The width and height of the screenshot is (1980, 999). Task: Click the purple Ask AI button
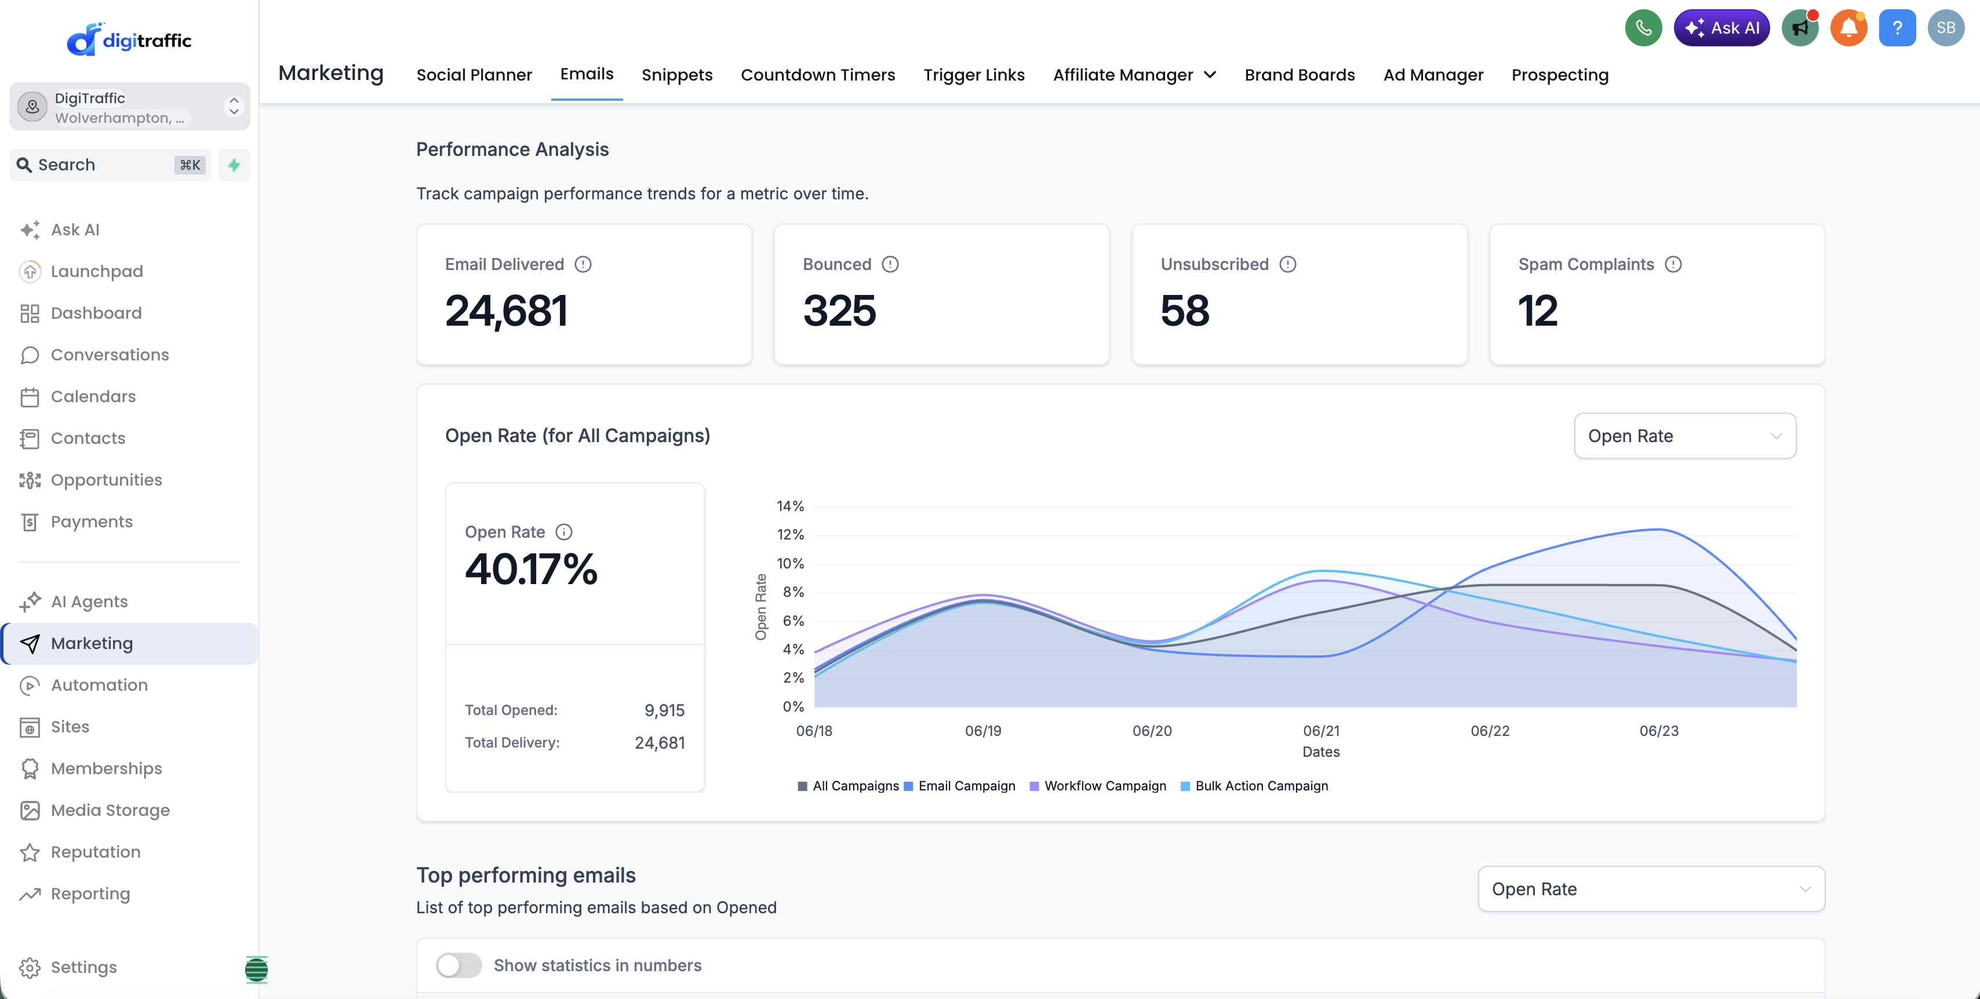pyautogui.click(x=1721, y=28)
